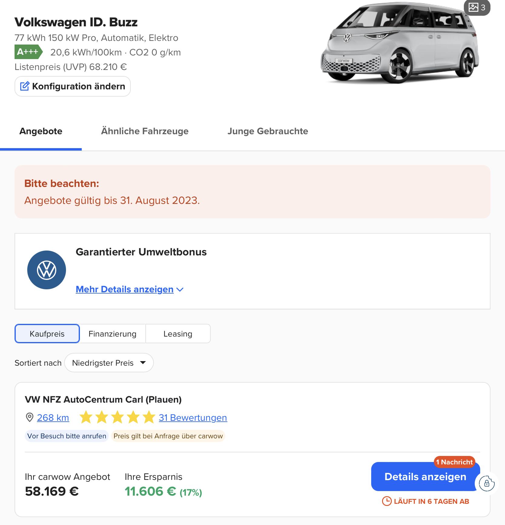
Task: Open the Ähnliche Fahrzeuge tab
Action: tap(145, 131)
